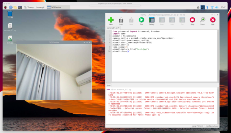Open the Bluetooth tray menu
Viewport: 231px width, 133px height.
tap(207, 7)
